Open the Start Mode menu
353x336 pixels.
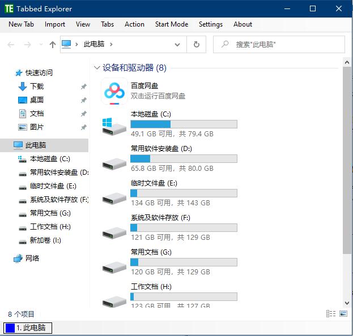pyautogui.click(x=172, y=24)
